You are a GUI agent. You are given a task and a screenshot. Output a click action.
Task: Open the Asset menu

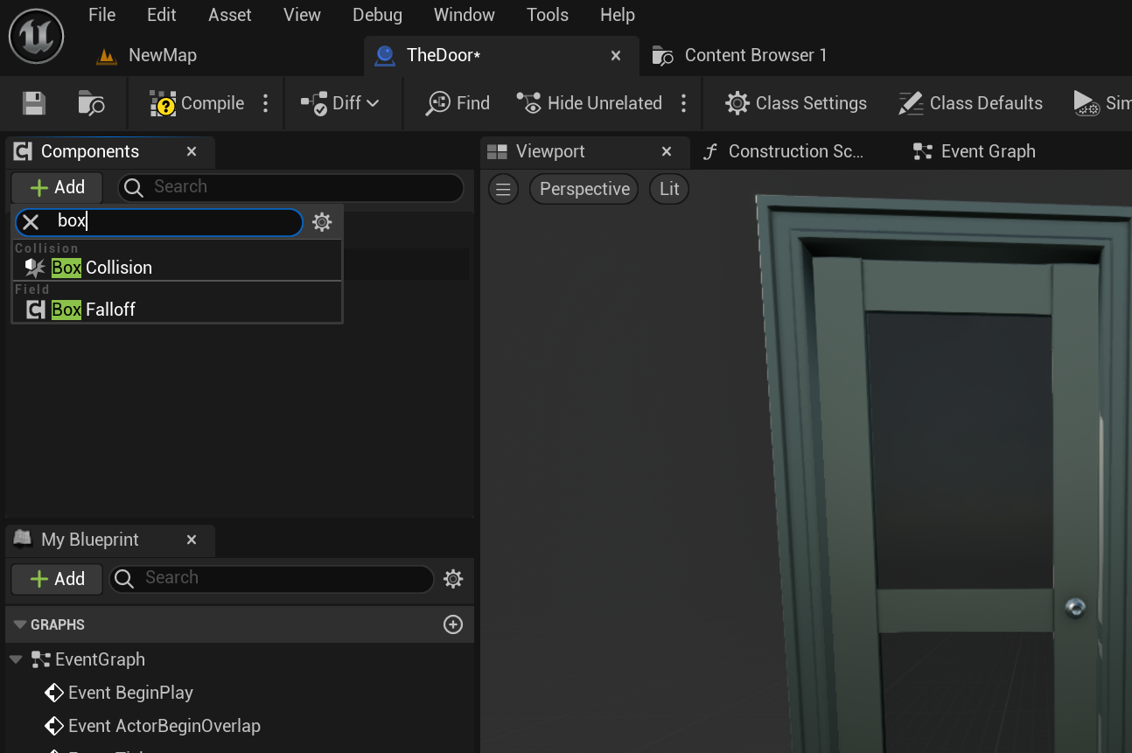(230, 15)
